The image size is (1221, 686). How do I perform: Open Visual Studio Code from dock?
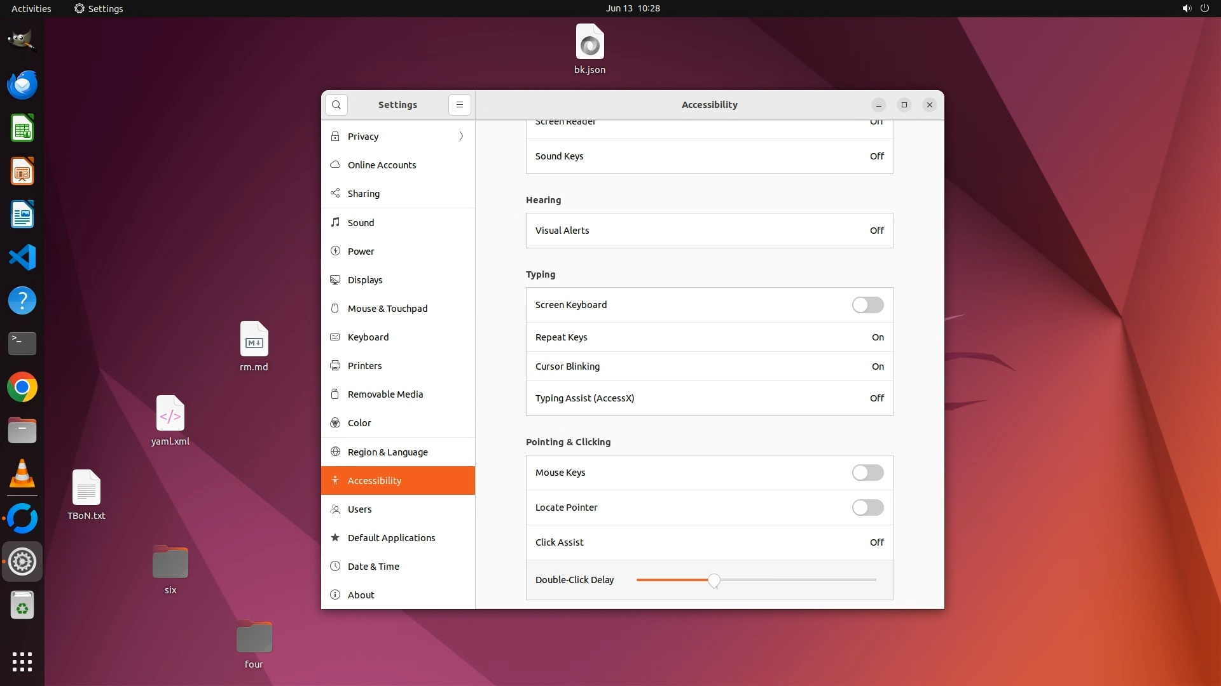[22, 257]
